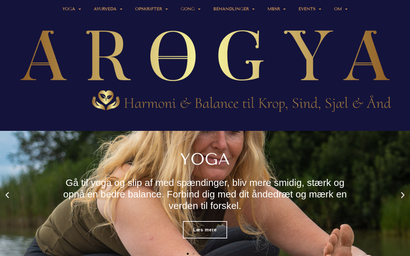Image resolution: width=410 pixels, height=256 pixels.
Task: Switch to the second slider pagination dot
Action: 193,254
